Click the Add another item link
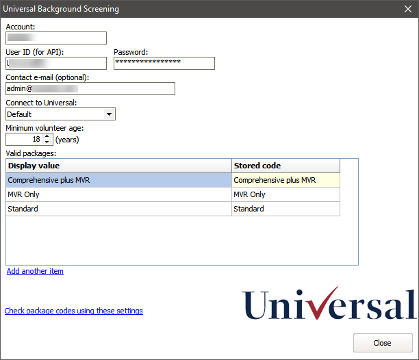The width and height of the screenshot is (419, 360). pyautogui.click(x=35, y=271)
